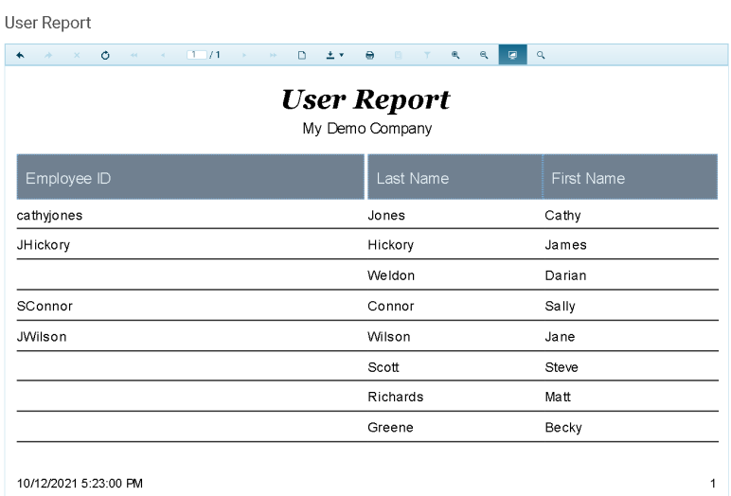Viewport: 731px width, 496px height.
Task: Click the Employee ID column header
Action: click(190, 177)
